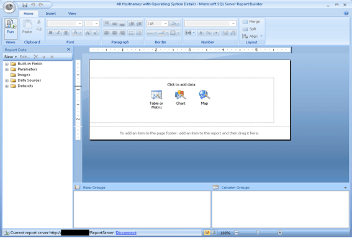
Task: Close the Report Data panel
Action: tap(68, 50)
